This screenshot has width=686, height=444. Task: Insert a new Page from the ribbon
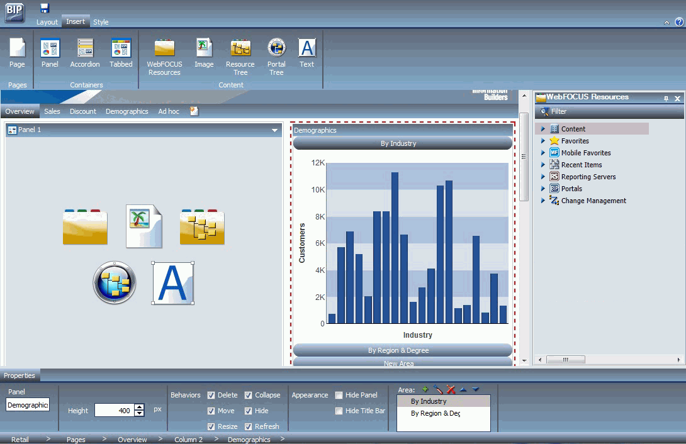(x=17, y=53)
